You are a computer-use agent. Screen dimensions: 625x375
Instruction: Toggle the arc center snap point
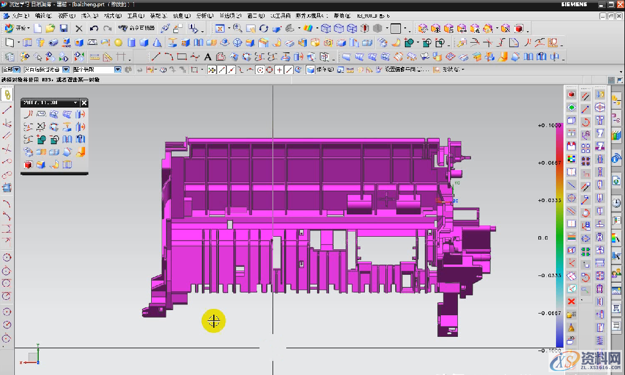[x=260, y=69]
